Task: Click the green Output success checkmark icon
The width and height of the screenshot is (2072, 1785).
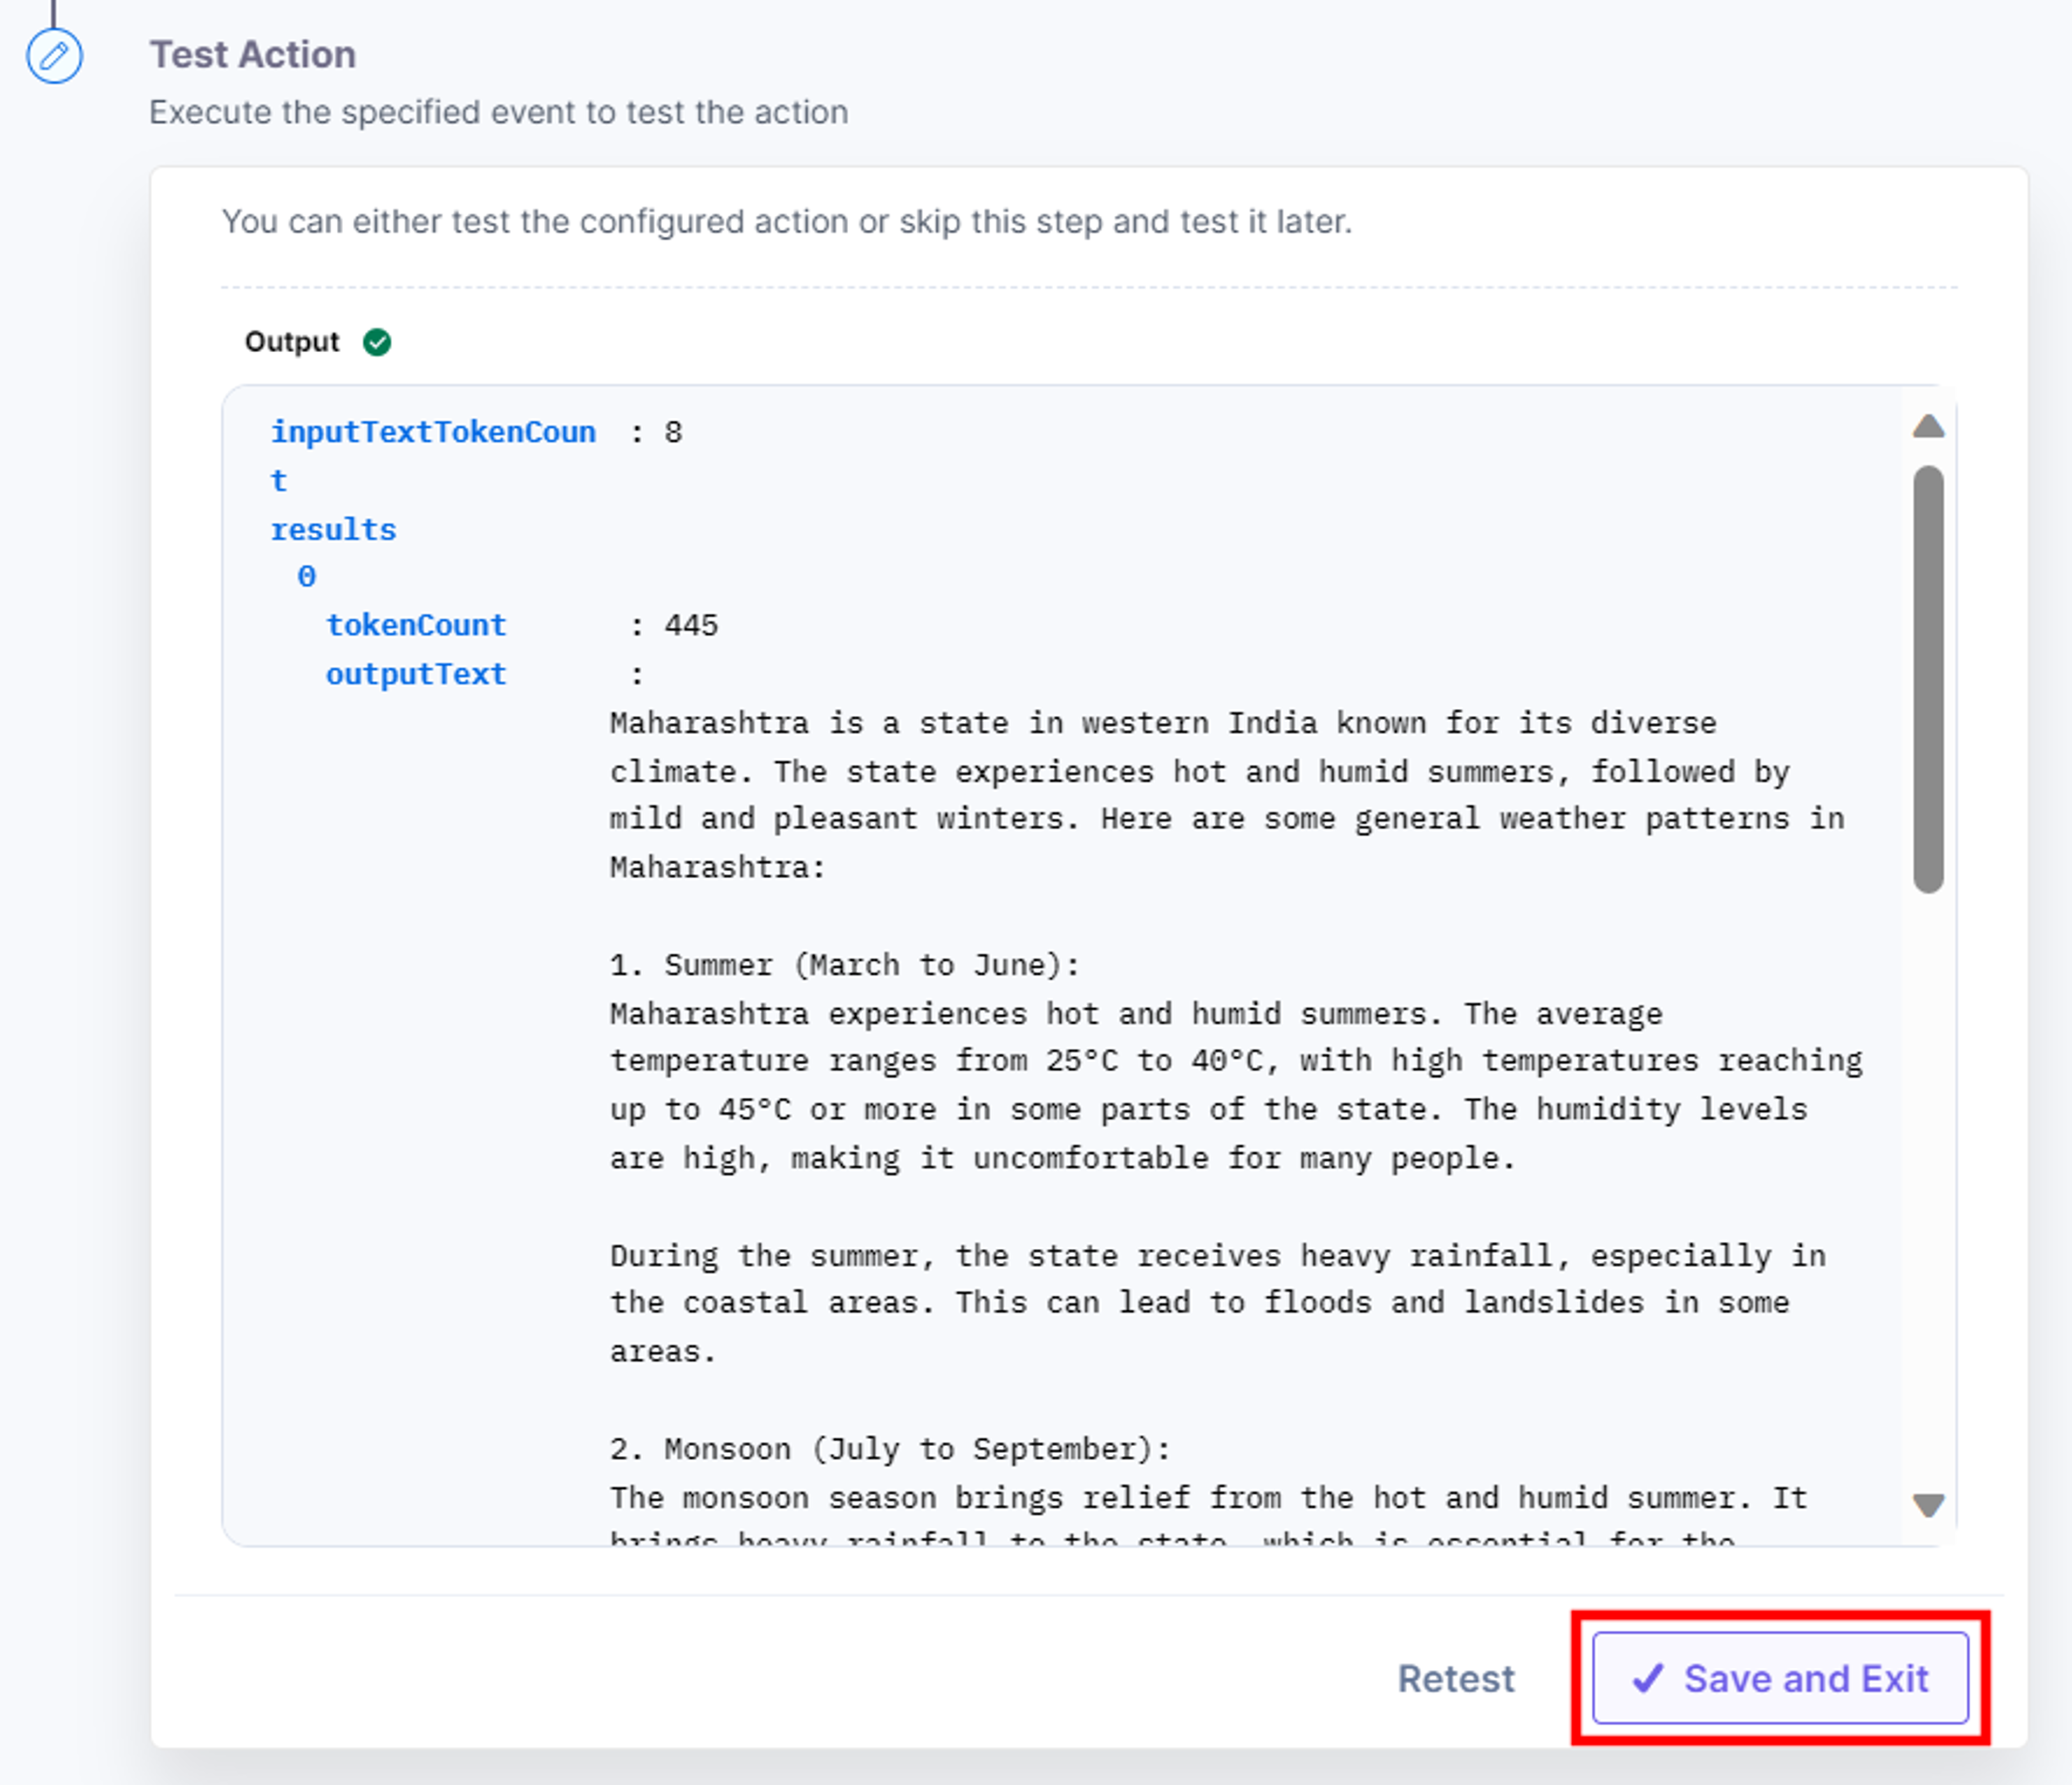Action: (377, 342)
